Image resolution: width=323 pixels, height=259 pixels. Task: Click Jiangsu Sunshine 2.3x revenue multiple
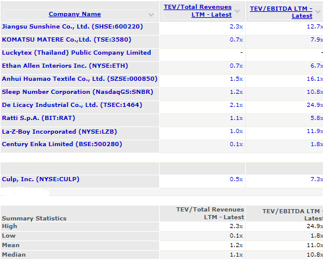pos(236,27)
